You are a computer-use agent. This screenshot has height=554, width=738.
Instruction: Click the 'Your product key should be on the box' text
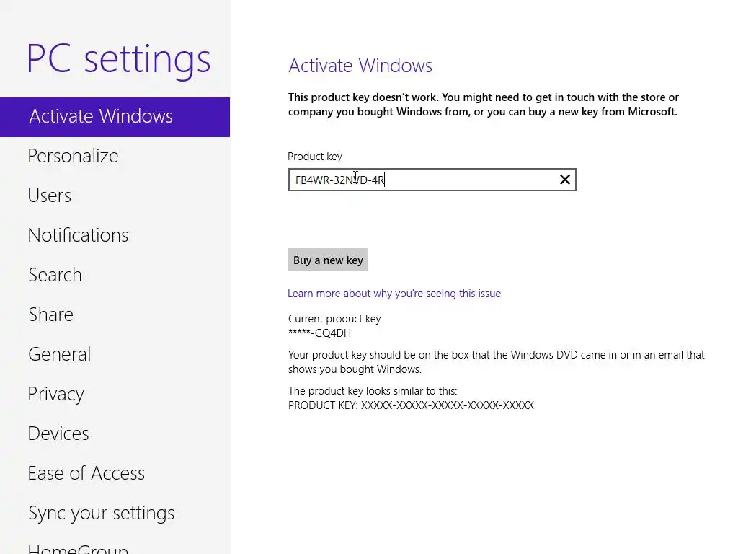(x=497, y=362)
